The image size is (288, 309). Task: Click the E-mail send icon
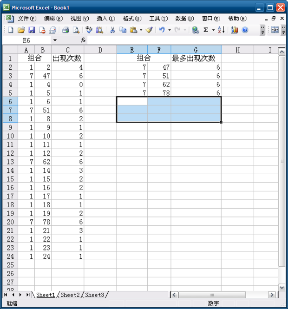click(x=52, y=30)
